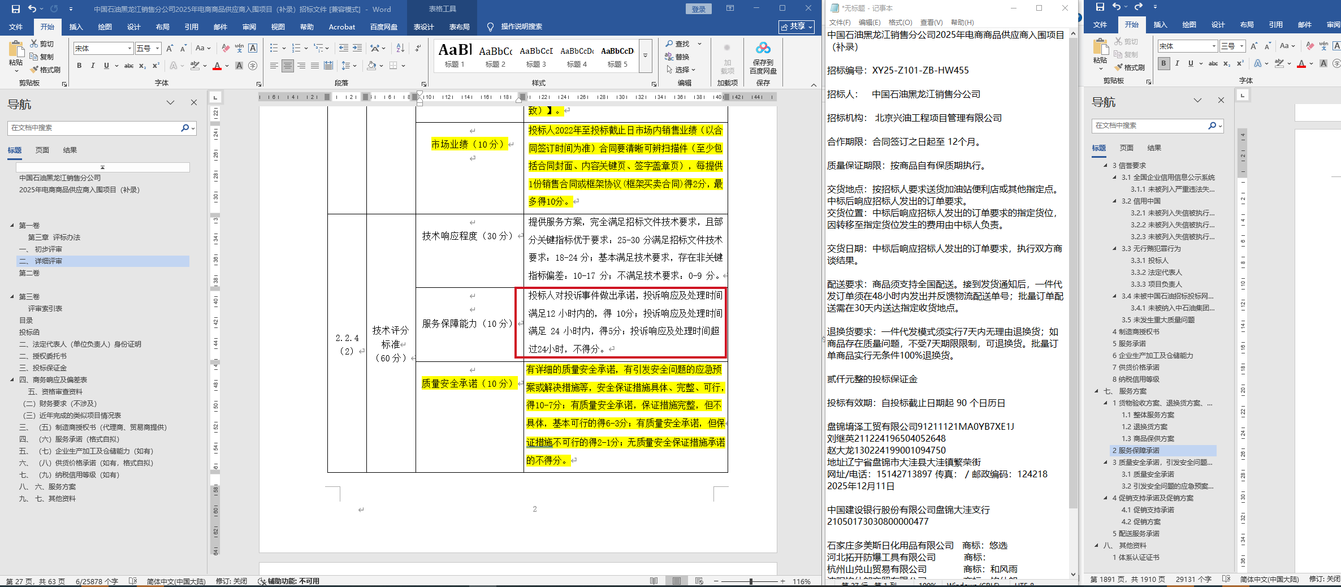This screenshot has height=587, width=1341.
Task: Open the Acrobat ribbon tab
Action: (341, 27)
